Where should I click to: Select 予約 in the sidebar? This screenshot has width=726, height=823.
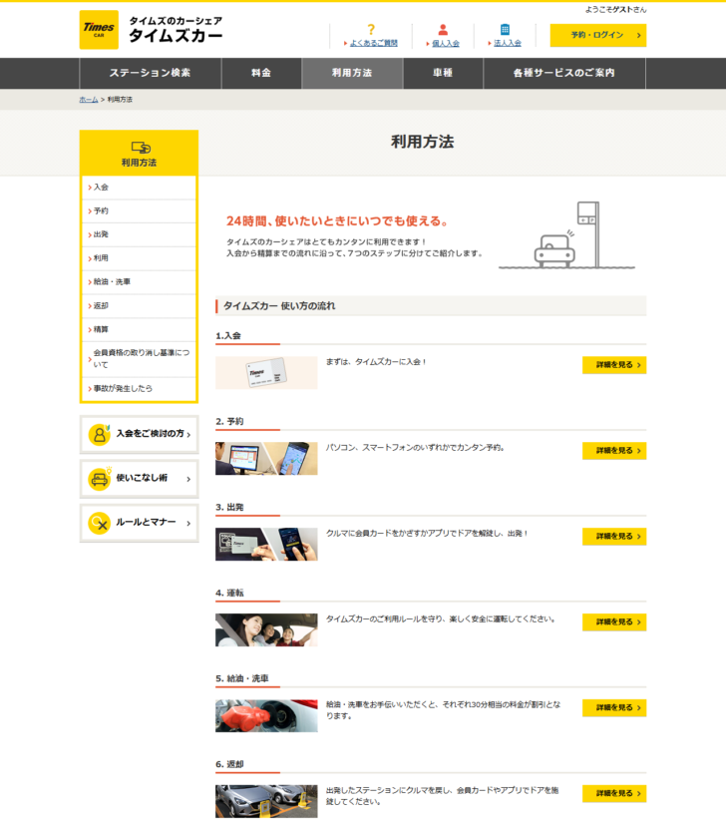[x=139, y=211]
